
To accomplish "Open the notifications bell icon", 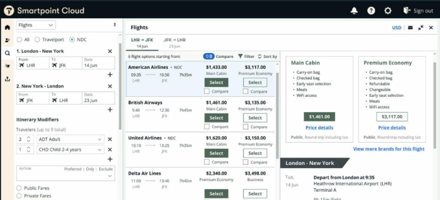I will 354,11.
